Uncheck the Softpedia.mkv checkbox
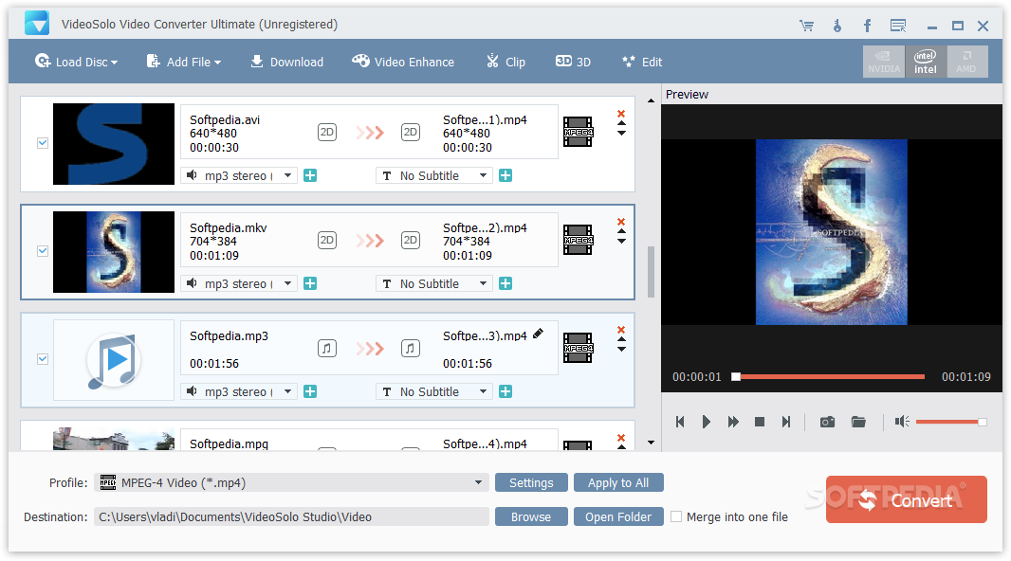 coord(43,251)
